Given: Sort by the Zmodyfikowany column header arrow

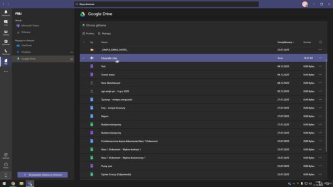Looking at the screenshot, I should tap(293, 42).
